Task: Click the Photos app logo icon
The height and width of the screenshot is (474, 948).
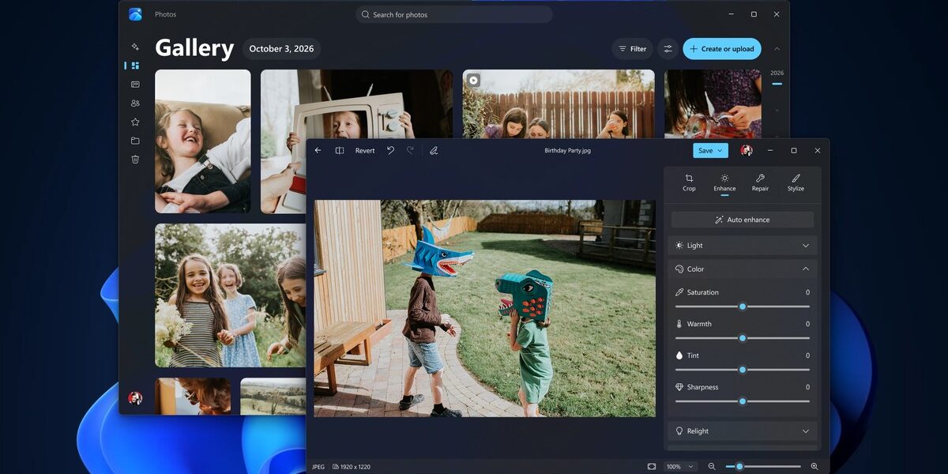Action: point(135,14)
